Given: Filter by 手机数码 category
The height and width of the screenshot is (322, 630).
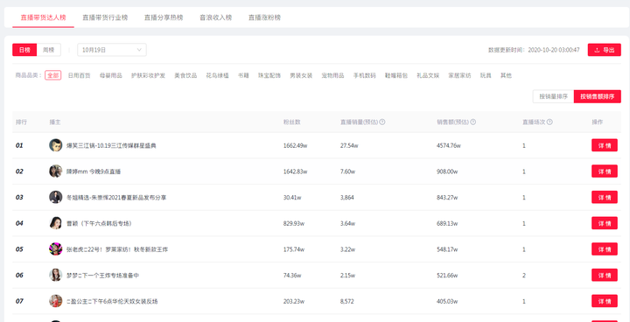Looking at the screenshot, I should [364, 75].
